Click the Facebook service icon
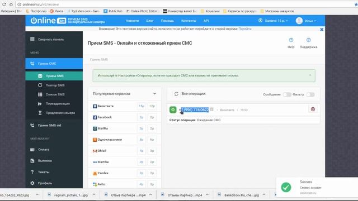 (x=95, y=117)
